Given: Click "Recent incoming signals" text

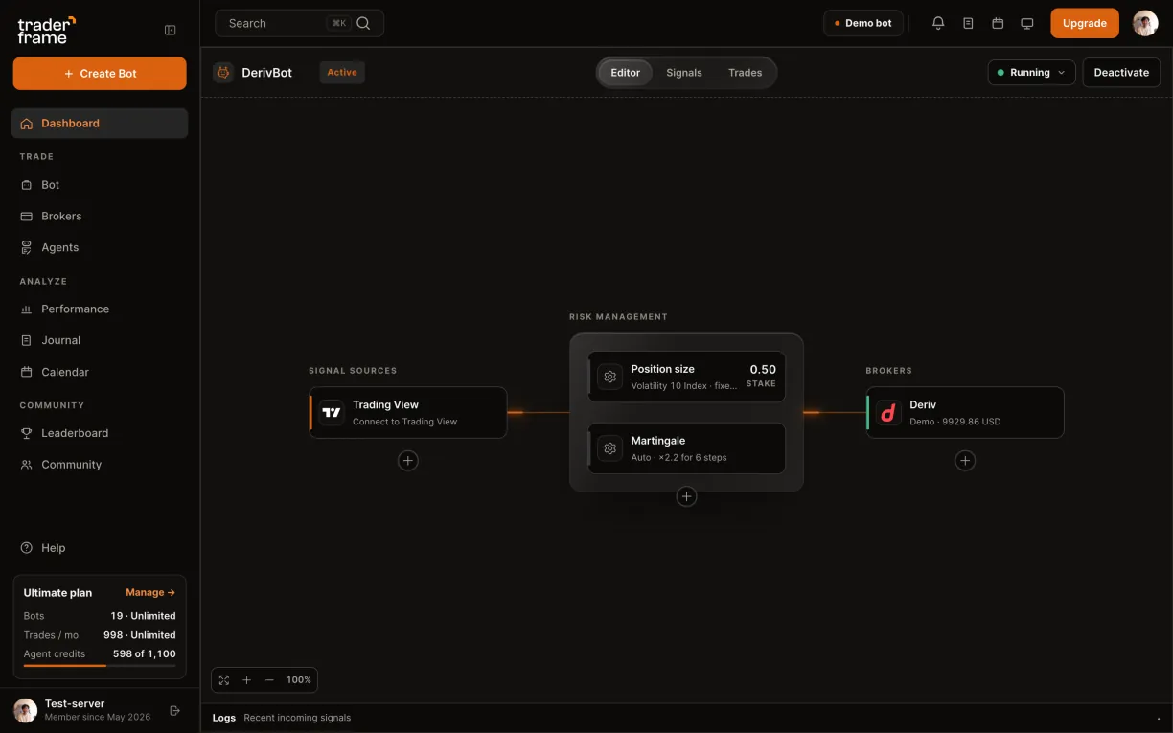Looking at the screenshot, I should pyautogui.click(x=297, y=718).
